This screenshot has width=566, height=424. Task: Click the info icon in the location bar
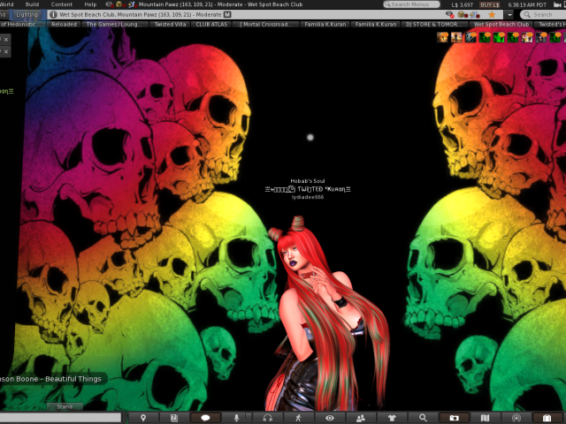(x=53, y=14)
